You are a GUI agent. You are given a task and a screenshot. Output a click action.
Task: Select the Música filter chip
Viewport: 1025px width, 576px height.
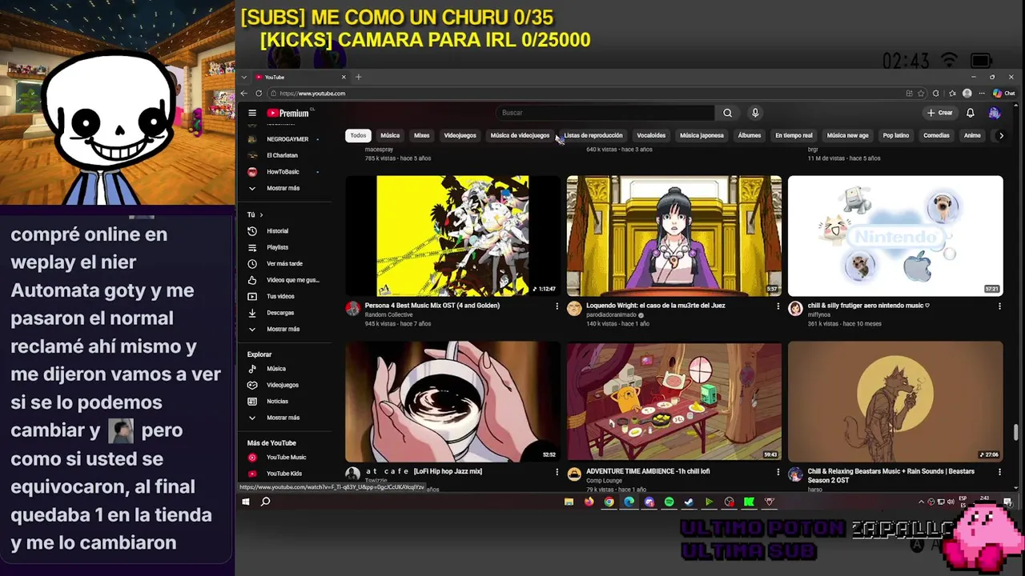[390, 135]
